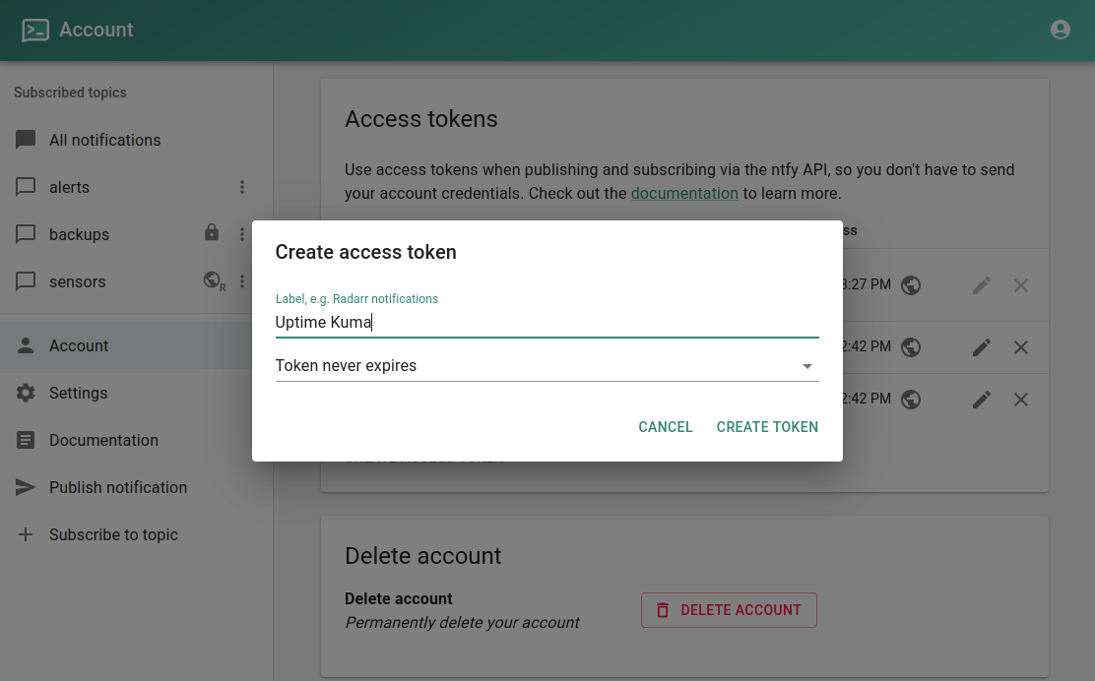Click the Delete Account button
This screenshot has height=681, width=1095.
[x=729, y=610]
